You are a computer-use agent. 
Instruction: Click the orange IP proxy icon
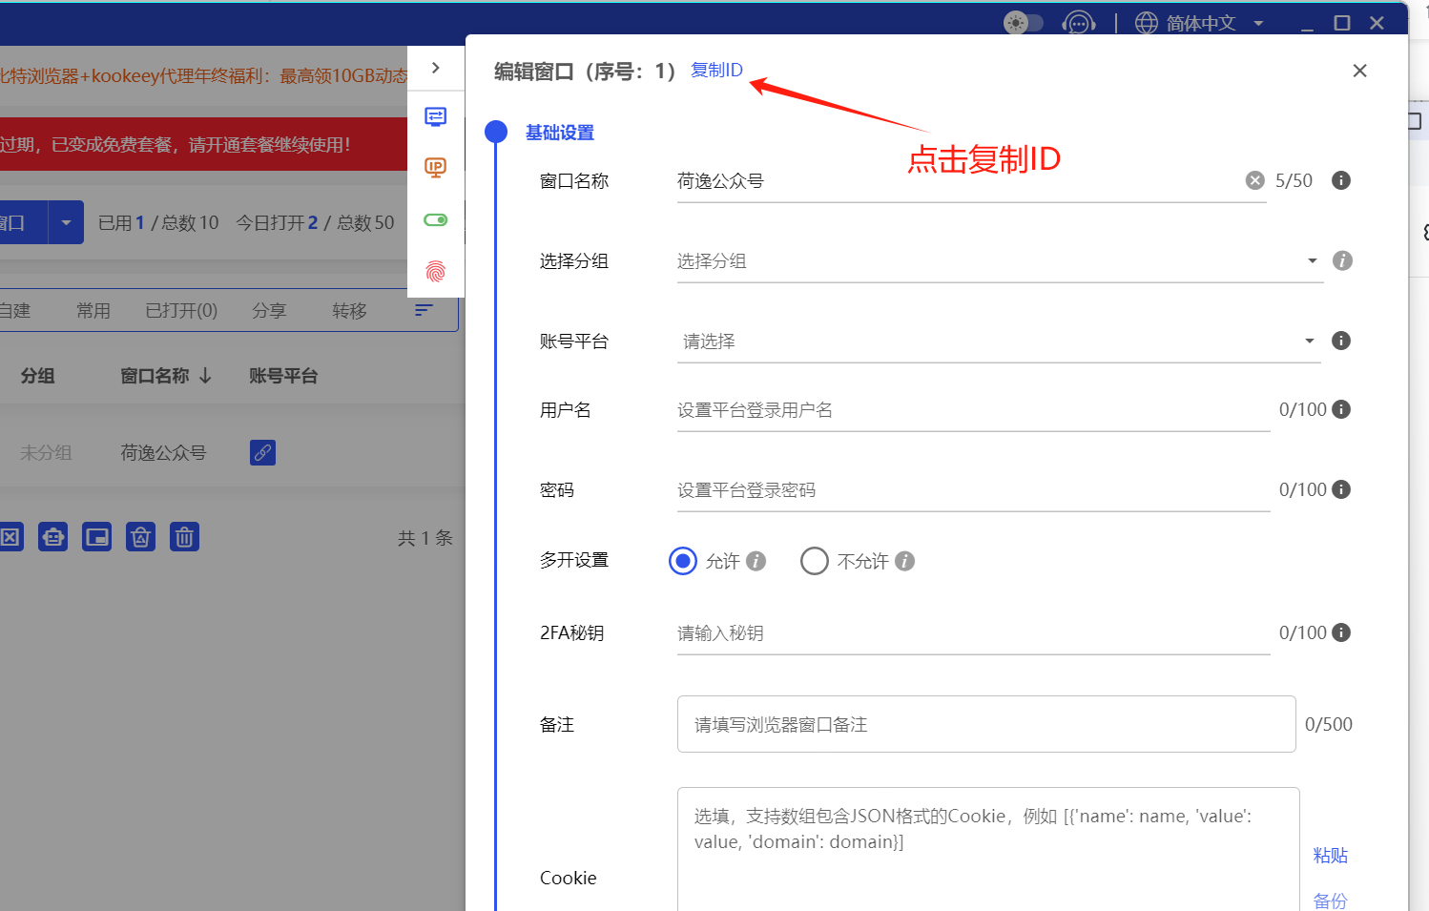tap(435, 168)
